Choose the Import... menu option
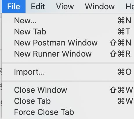 pos(68,72)
